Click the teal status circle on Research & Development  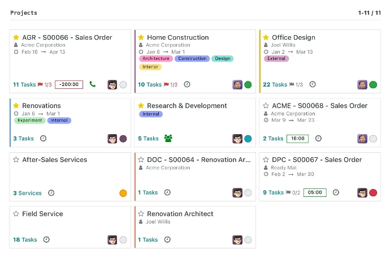[x=248, y=139]
